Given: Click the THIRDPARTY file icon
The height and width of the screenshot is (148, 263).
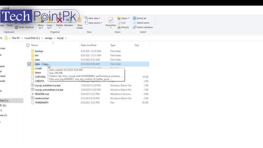Looking at the screenshot, I should point(32,102).
